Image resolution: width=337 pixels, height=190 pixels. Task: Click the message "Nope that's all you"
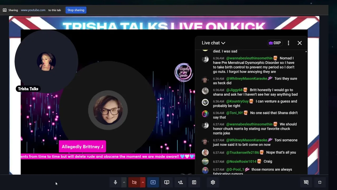point(281,152)
